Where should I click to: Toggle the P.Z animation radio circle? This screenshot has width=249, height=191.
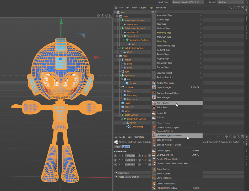coord(116,165)
